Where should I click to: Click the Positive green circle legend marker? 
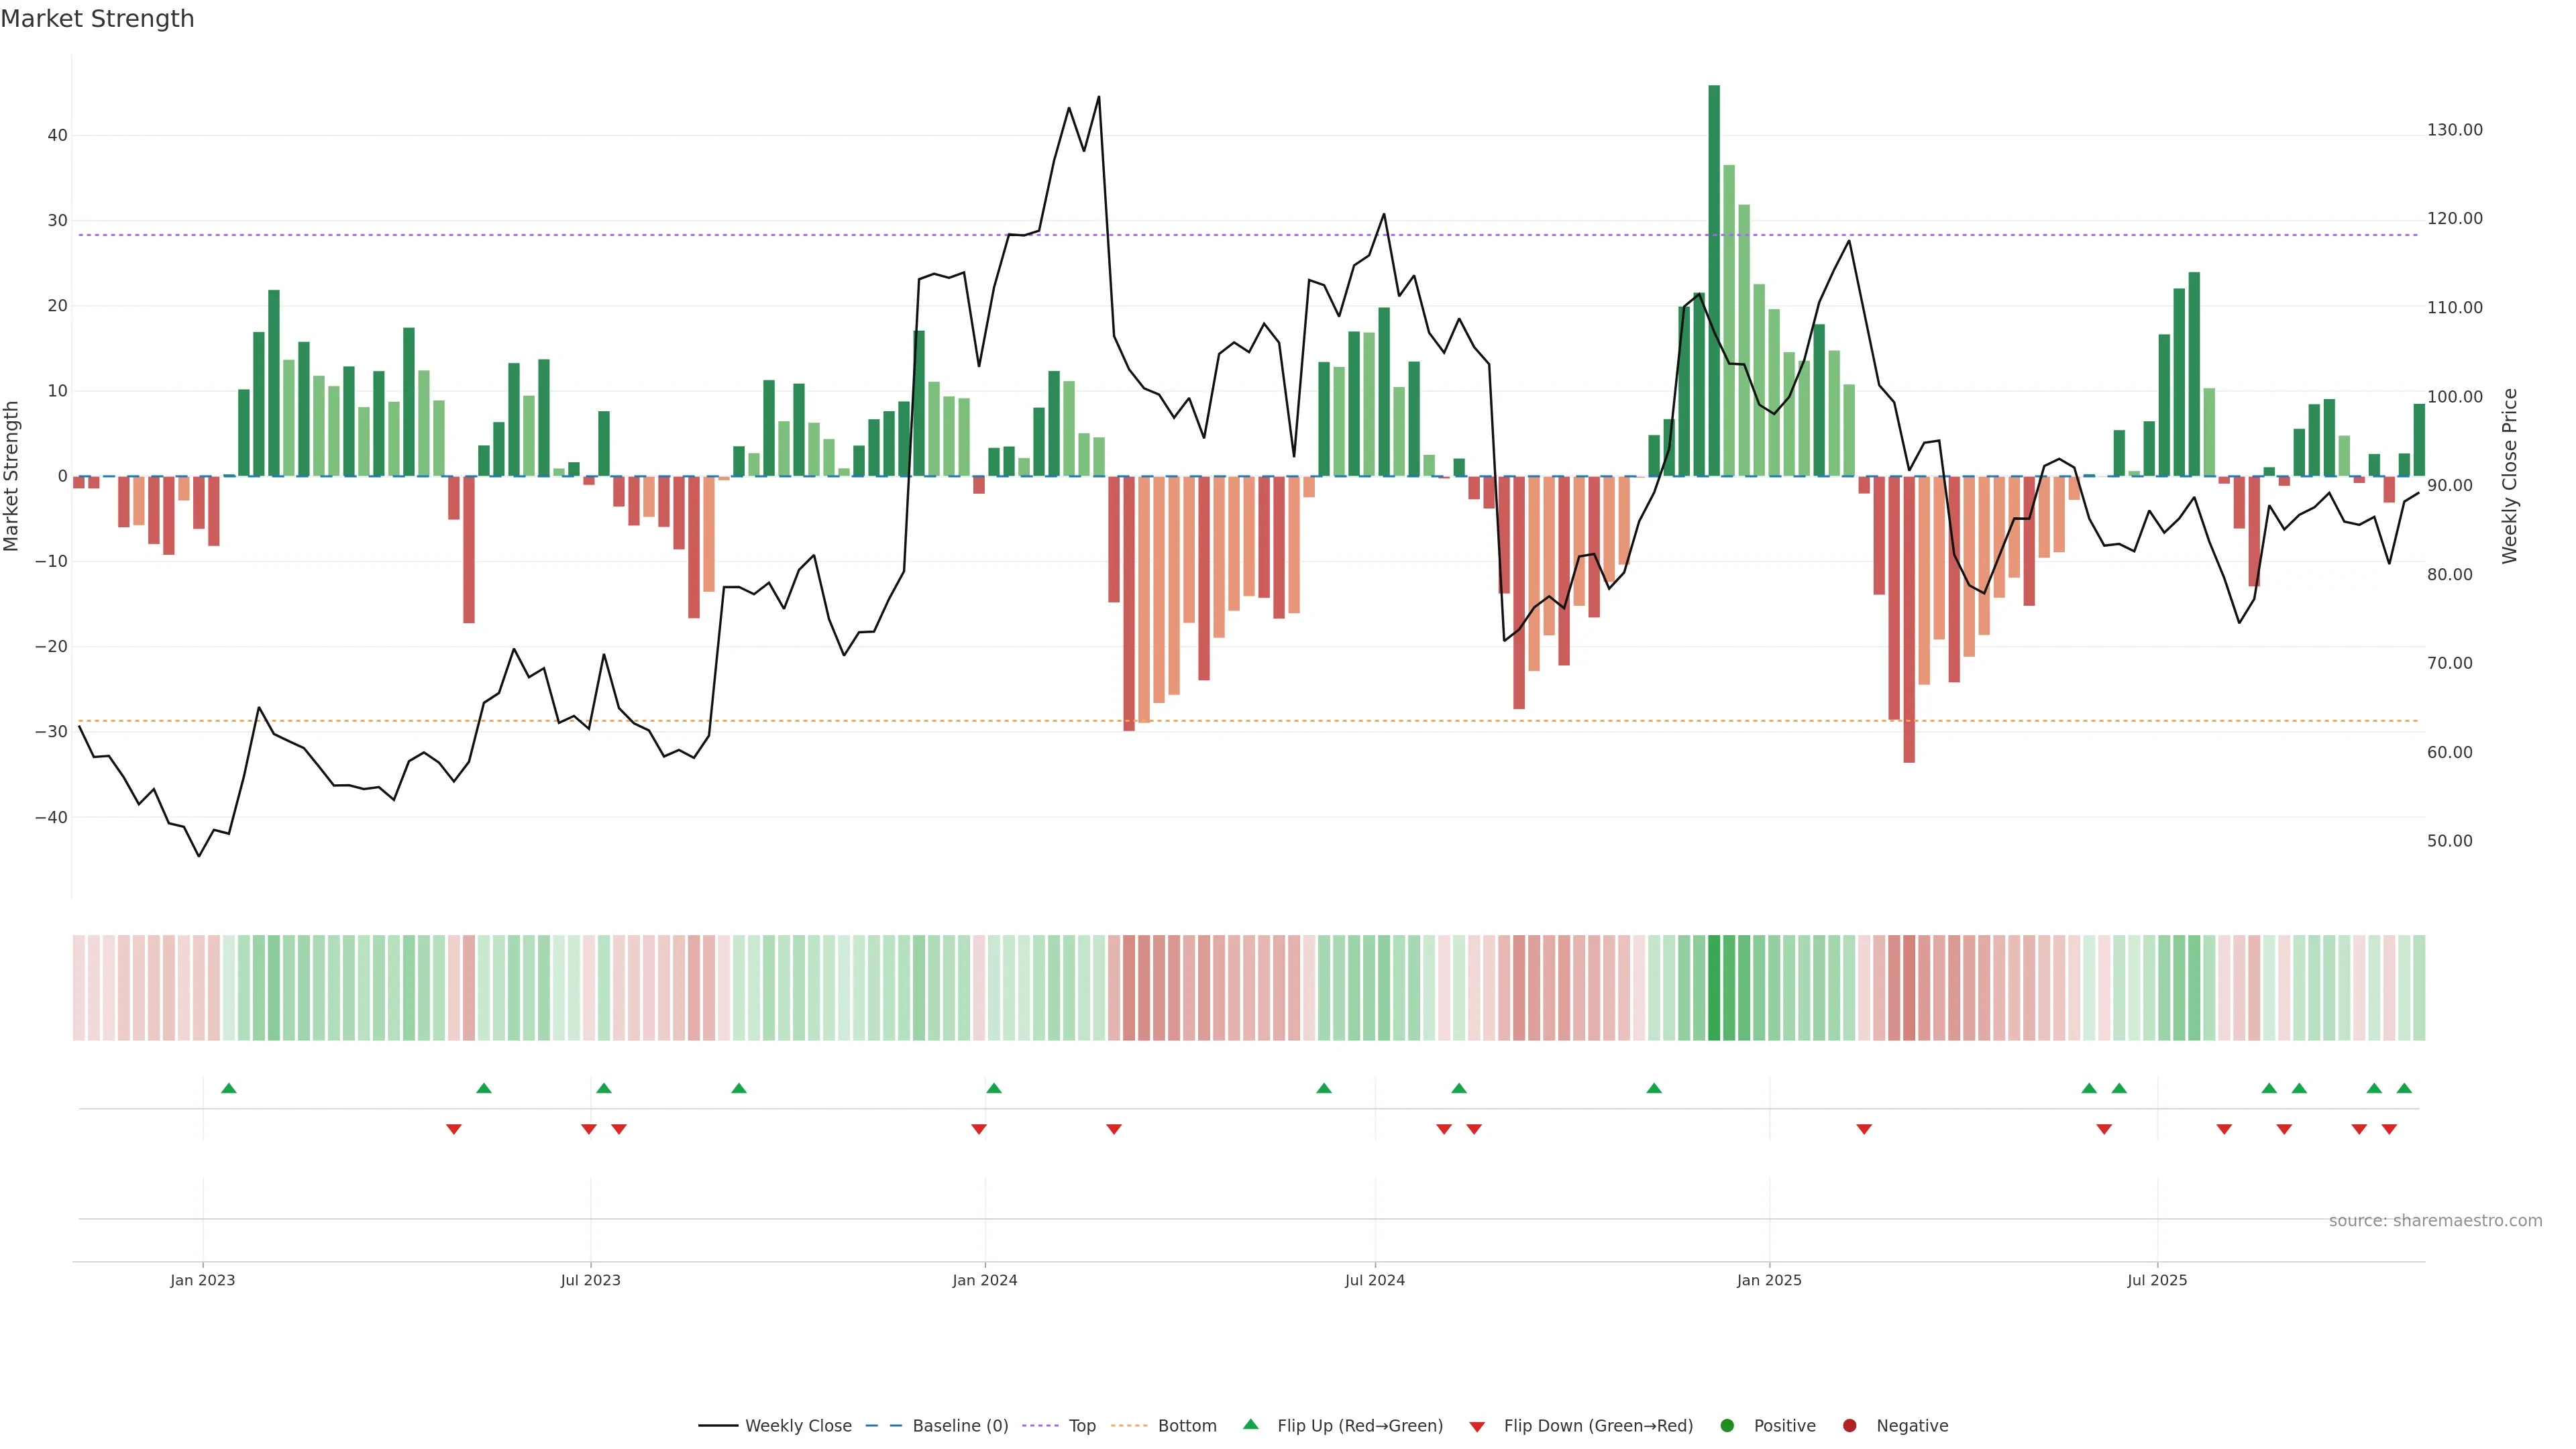coord(1727,1426)
